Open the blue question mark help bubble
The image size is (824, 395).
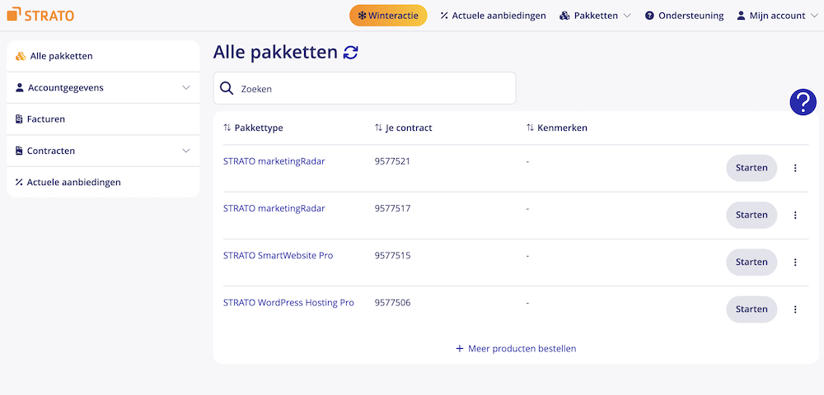803,102
